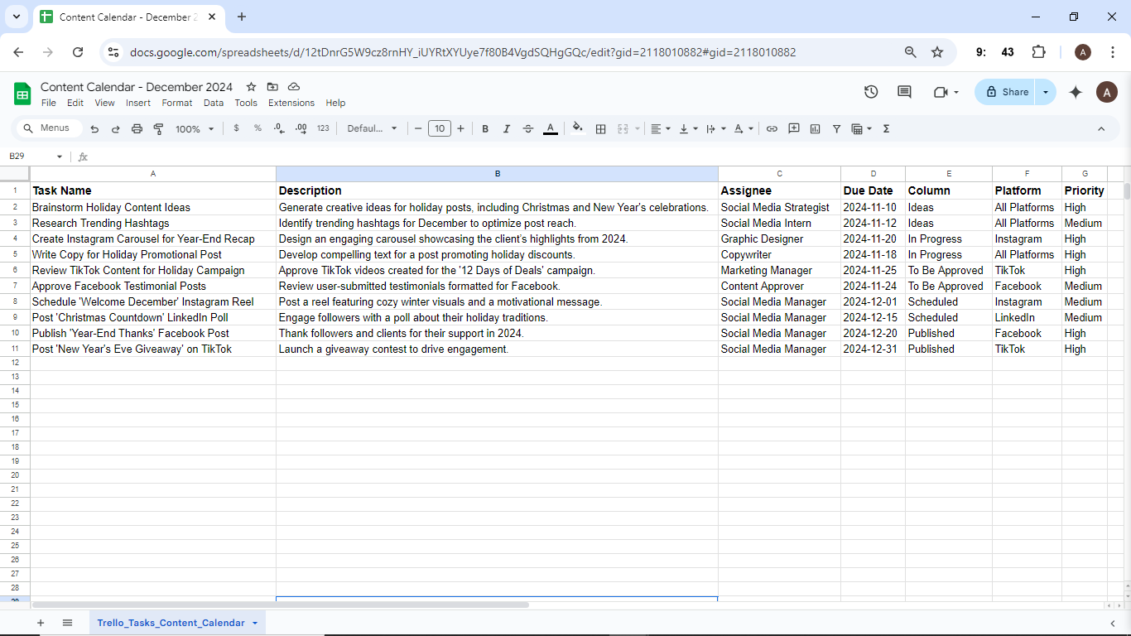The height and width of the screenshot is (636, 1131).
Task: Open the Extensions menu
Action: (x=291, y=103)
